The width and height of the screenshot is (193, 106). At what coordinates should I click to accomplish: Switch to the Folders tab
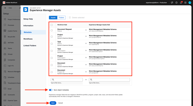point(62,17)
